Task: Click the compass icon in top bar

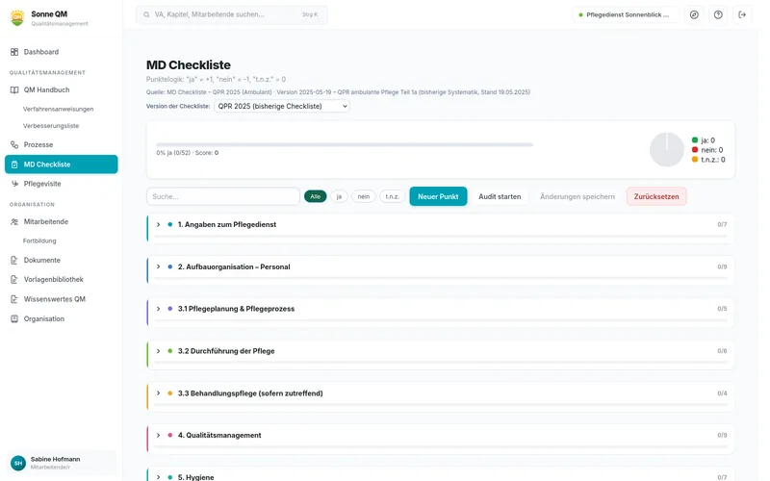Action: [x=694, y=14]
